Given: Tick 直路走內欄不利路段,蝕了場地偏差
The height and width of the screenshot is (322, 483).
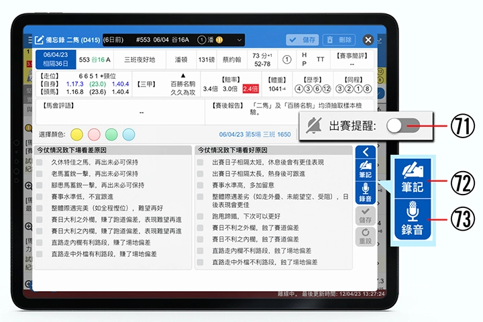Looking at the screenshot, I should pyautogui.click(x=200, y=250).
